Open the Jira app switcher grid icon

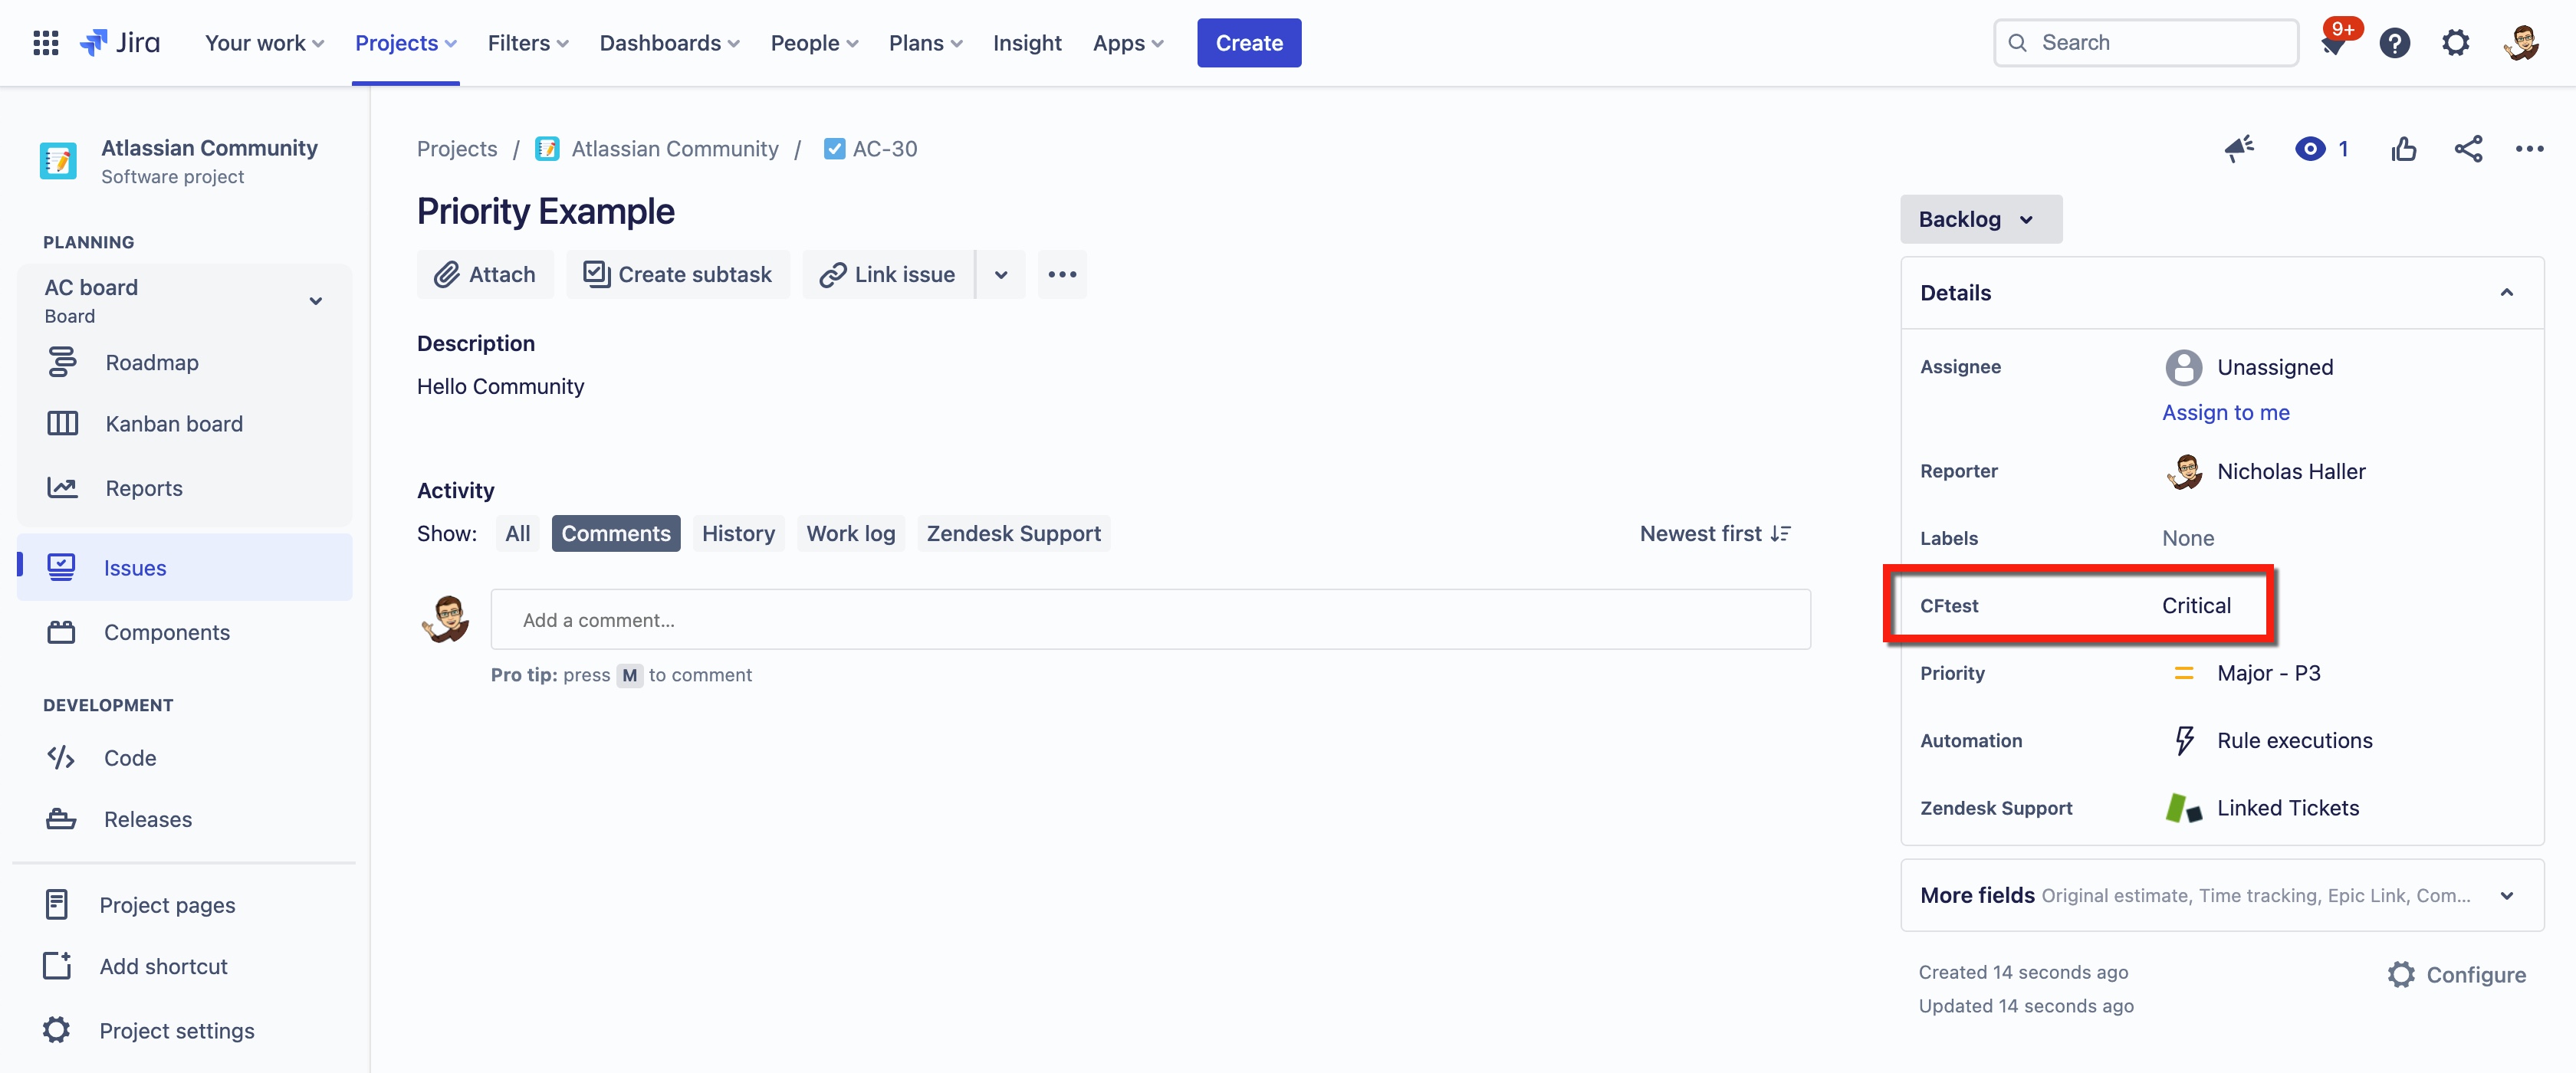[45, 42]
